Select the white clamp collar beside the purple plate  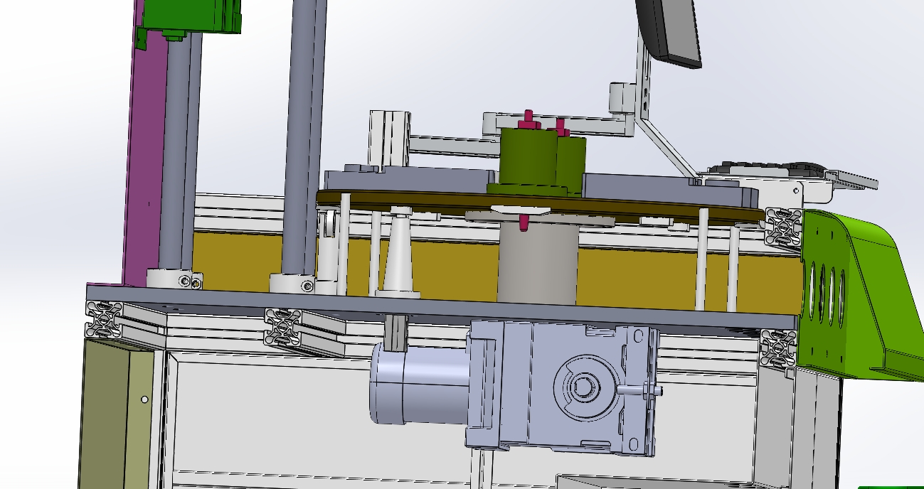(174, 279)
